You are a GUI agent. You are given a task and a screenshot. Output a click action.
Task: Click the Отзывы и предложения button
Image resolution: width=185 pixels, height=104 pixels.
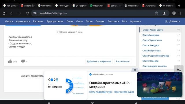(155, 98)
